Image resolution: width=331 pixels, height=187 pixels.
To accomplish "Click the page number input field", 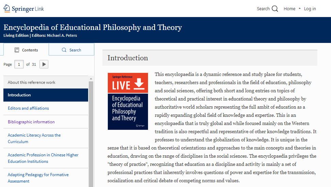I will tap(19, 64).
